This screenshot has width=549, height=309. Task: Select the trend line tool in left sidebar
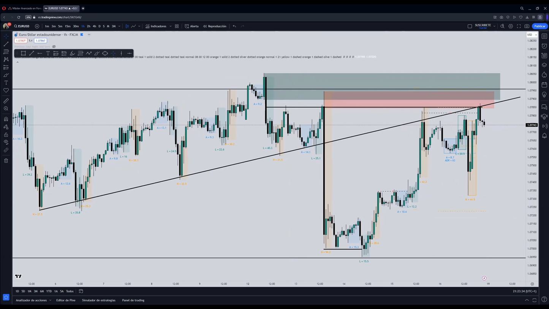6,44
